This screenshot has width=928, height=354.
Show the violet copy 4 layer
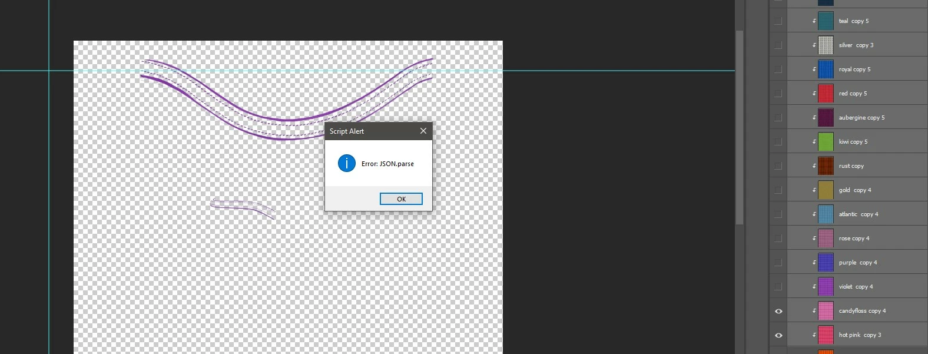(778, 286)
